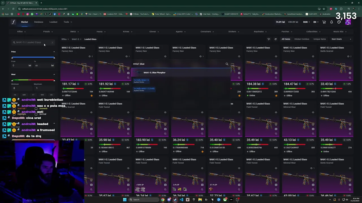The height and width of the screenshot is (203, 362).
Task: Check the Normal checkbox
Action: tap(36, 114)
